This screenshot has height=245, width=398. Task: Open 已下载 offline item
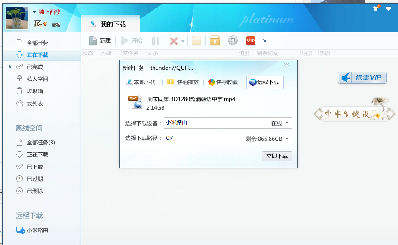(35, 167)
